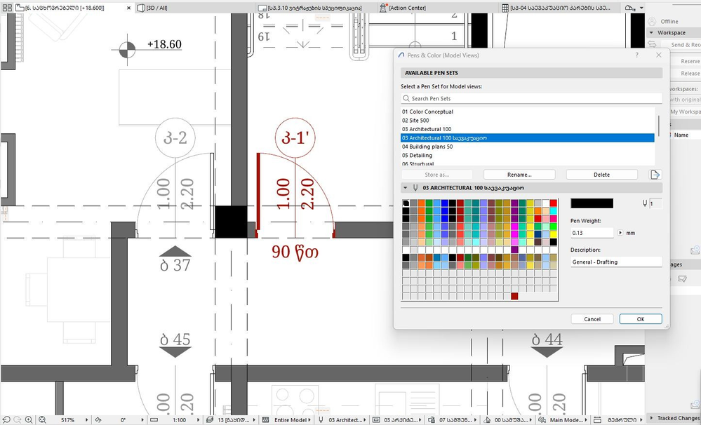Click the Pen Weight 0.13 field
This screenshot has height=425, width=701.
click(x=592, y=233)
